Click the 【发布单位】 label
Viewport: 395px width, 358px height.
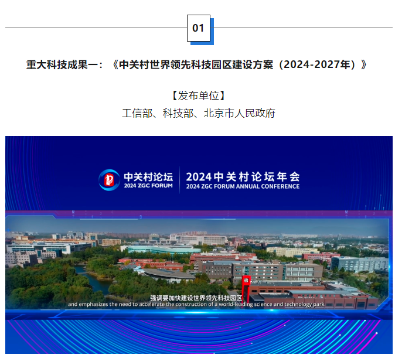pos(199,96)
